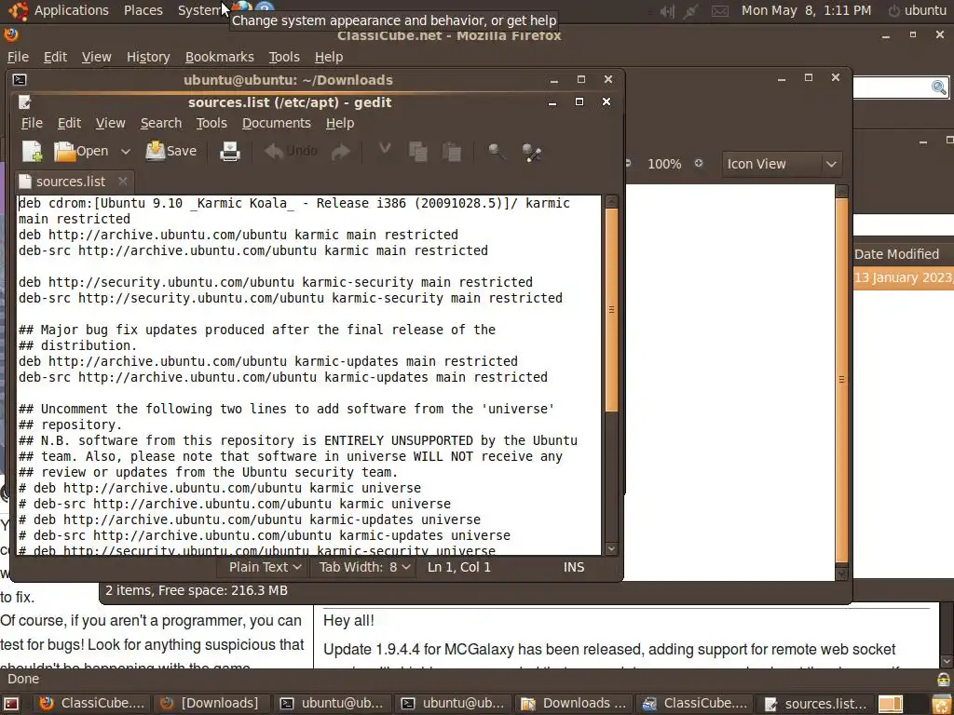Open Find with the magnifier icon

point(497,152)
